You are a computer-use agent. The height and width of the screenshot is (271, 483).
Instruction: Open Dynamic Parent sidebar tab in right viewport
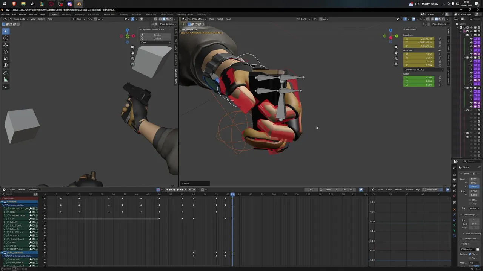(448, 76)
